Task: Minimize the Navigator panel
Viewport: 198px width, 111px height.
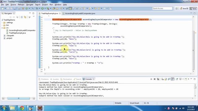Action: click(x=30, y=13)
